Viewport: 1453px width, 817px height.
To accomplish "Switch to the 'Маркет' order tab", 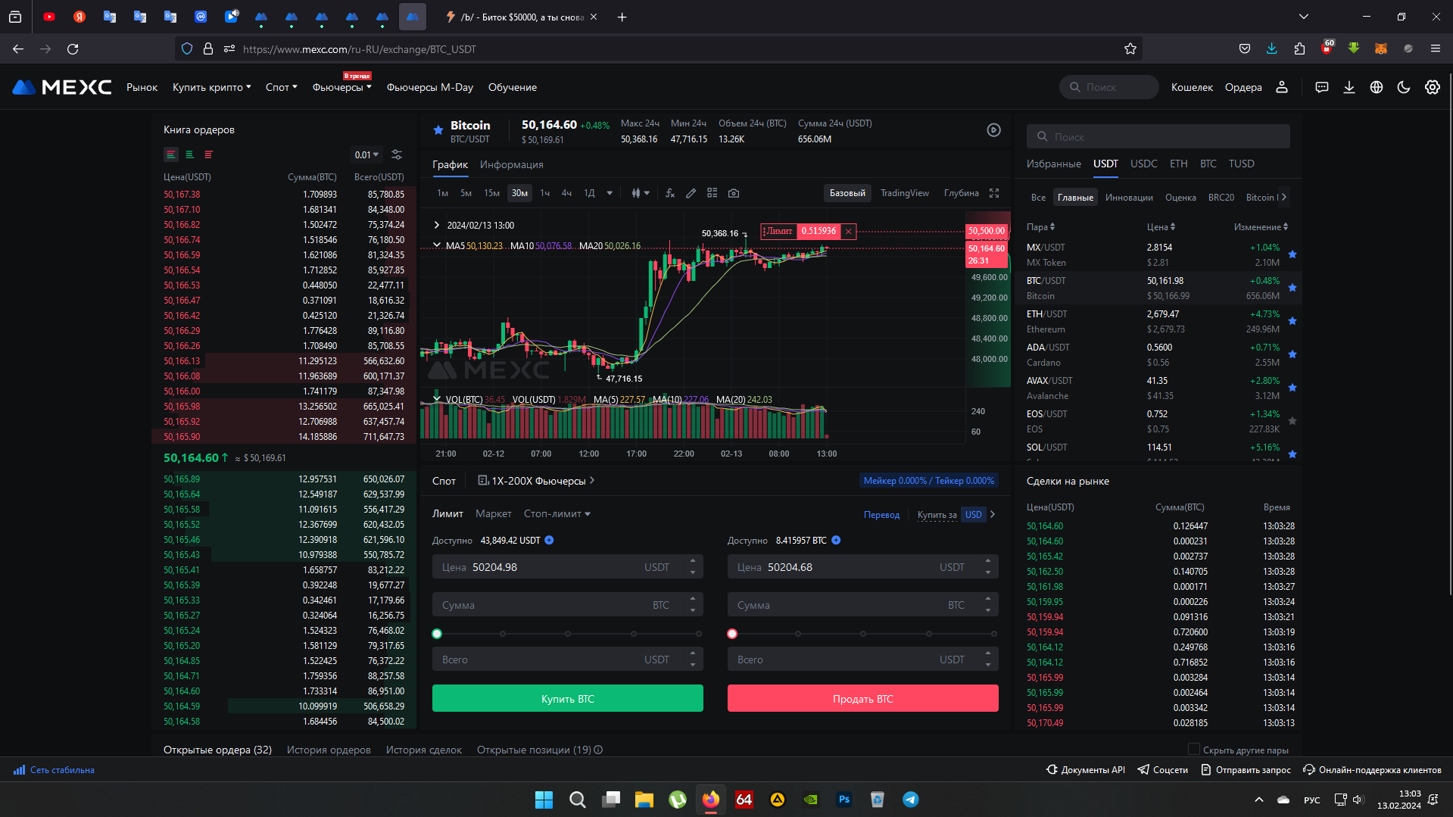I will (x=494, y=513).
